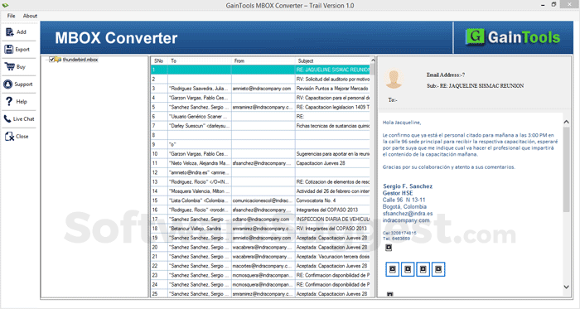Open the About menu

[30, 16]
